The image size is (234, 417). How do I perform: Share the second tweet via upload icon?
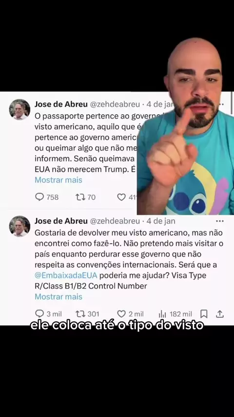click(x=220, y=314)
